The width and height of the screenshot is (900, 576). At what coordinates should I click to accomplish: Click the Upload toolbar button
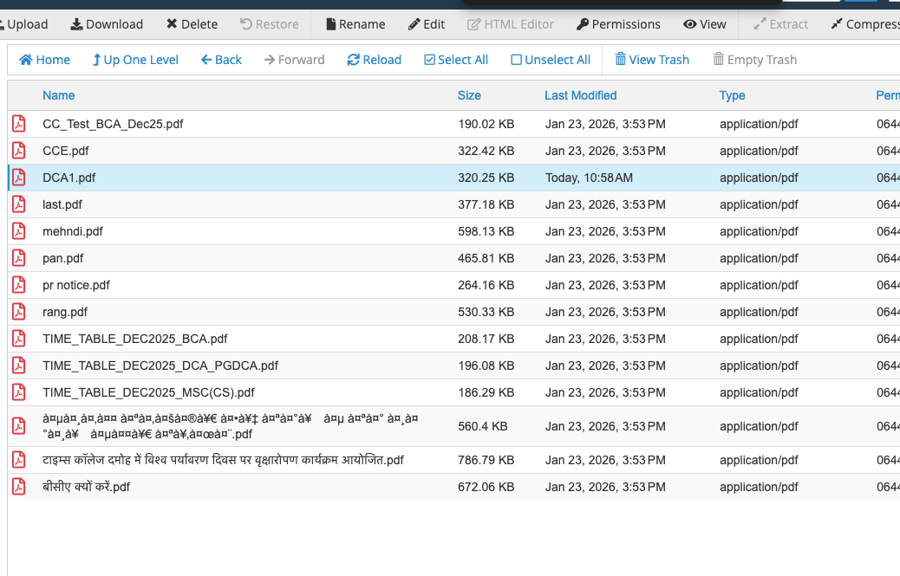tap(24, 24)
